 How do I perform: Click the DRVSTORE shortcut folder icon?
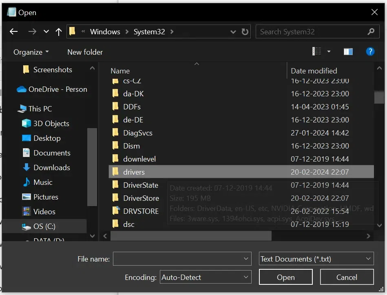click(x=115, y=210)
